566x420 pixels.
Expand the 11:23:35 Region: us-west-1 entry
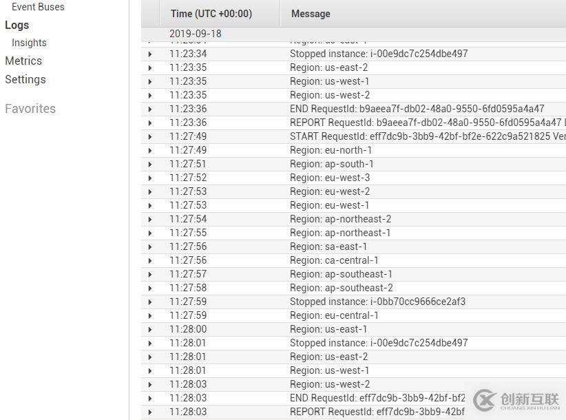[150, 81]
